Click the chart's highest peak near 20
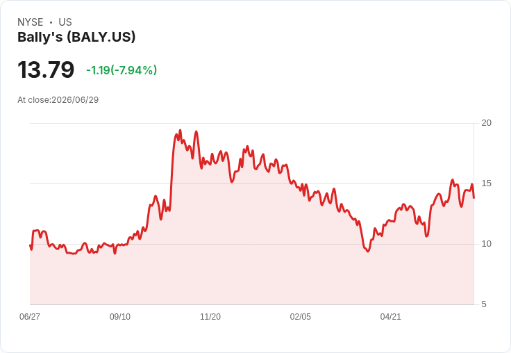Screen dimensions: 511x353 tap(181, 130)
